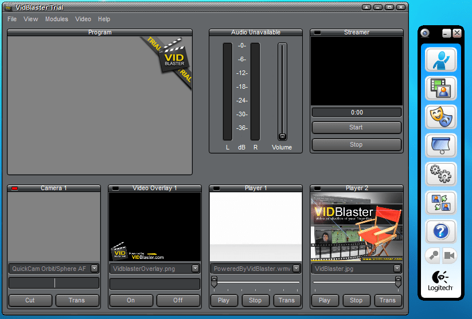Click the Player 1 white preview

click(256, 227)
